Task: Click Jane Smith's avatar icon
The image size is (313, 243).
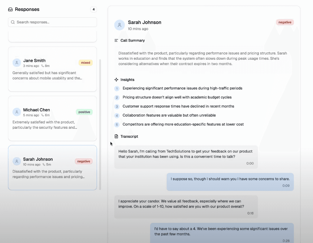Action: tap(17, 62)
